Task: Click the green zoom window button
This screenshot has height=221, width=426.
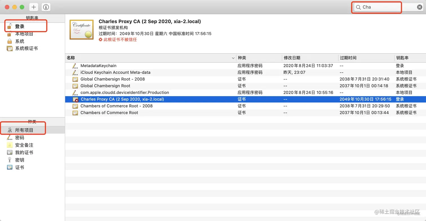Action: (22, 7)
